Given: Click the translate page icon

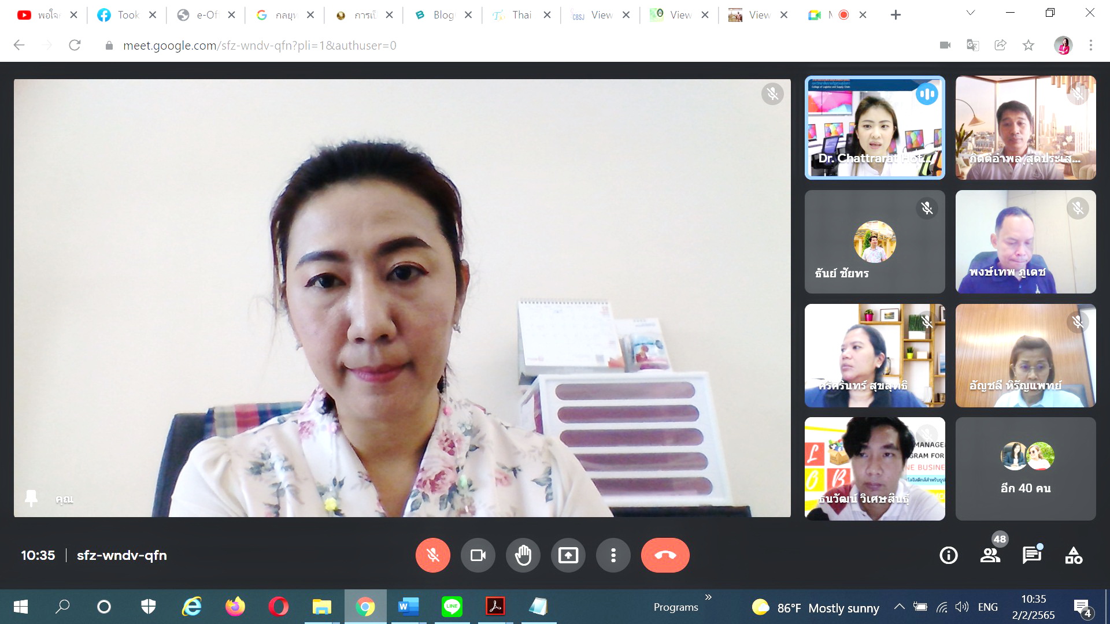Looking at the screenshot, I should tap(972, 45).
